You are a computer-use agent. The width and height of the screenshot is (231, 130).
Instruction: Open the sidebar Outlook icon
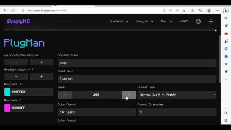pyautogui.click(x=226, y=56)
